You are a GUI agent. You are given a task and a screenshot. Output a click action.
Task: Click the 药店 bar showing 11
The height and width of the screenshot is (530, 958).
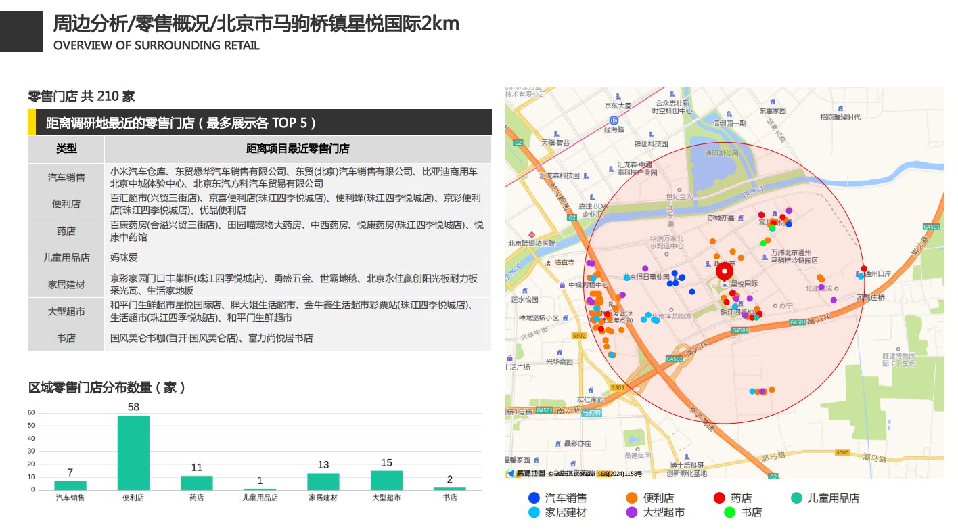coord(197,483)
